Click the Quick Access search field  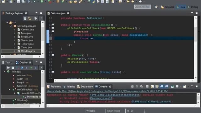[x=142, y=7]
